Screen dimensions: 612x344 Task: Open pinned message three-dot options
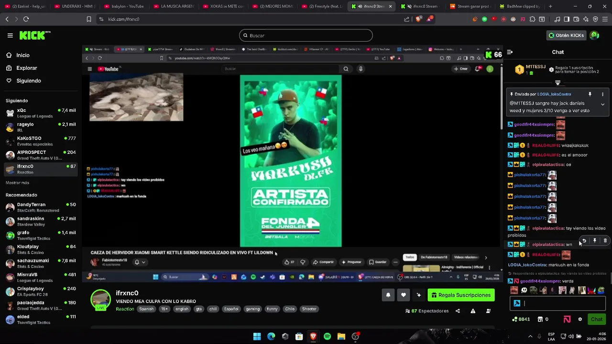[602, 95]
